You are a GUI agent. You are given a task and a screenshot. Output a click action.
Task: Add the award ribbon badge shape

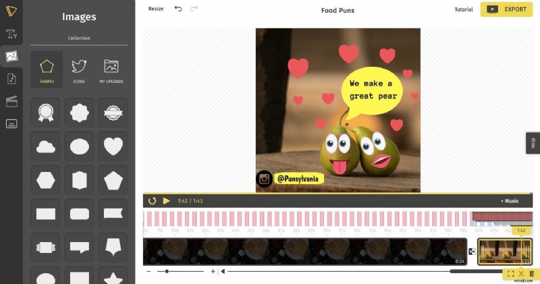coord(46,112)
